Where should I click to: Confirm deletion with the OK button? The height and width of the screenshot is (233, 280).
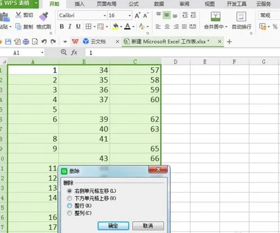[113, 226]
